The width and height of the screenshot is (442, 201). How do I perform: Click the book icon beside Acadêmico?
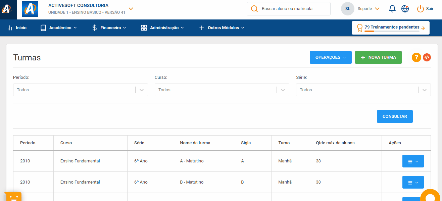click(x=43, y=28)
